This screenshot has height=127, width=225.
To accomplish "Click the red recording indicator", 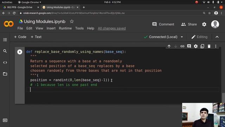I will pos(197,2).
